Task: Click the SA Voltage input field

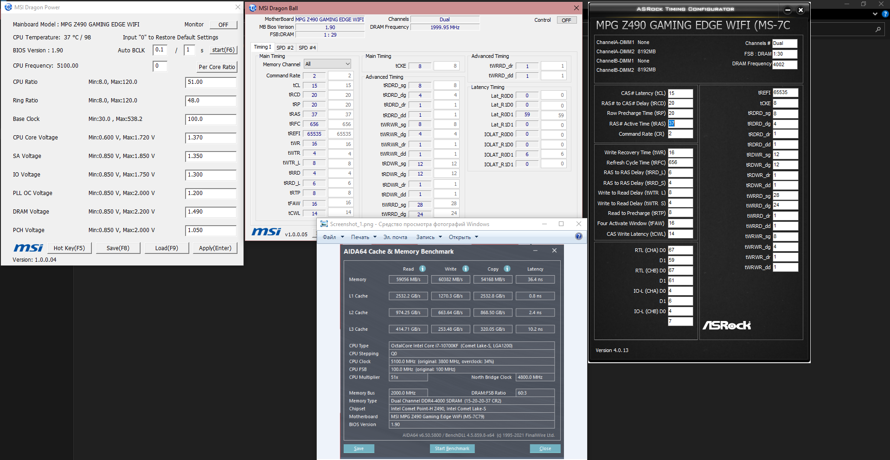Action: 211,157
